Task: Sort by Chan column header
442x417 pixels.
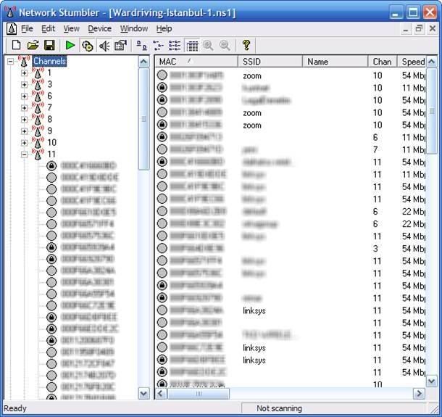Action: [x=383, y=62]
